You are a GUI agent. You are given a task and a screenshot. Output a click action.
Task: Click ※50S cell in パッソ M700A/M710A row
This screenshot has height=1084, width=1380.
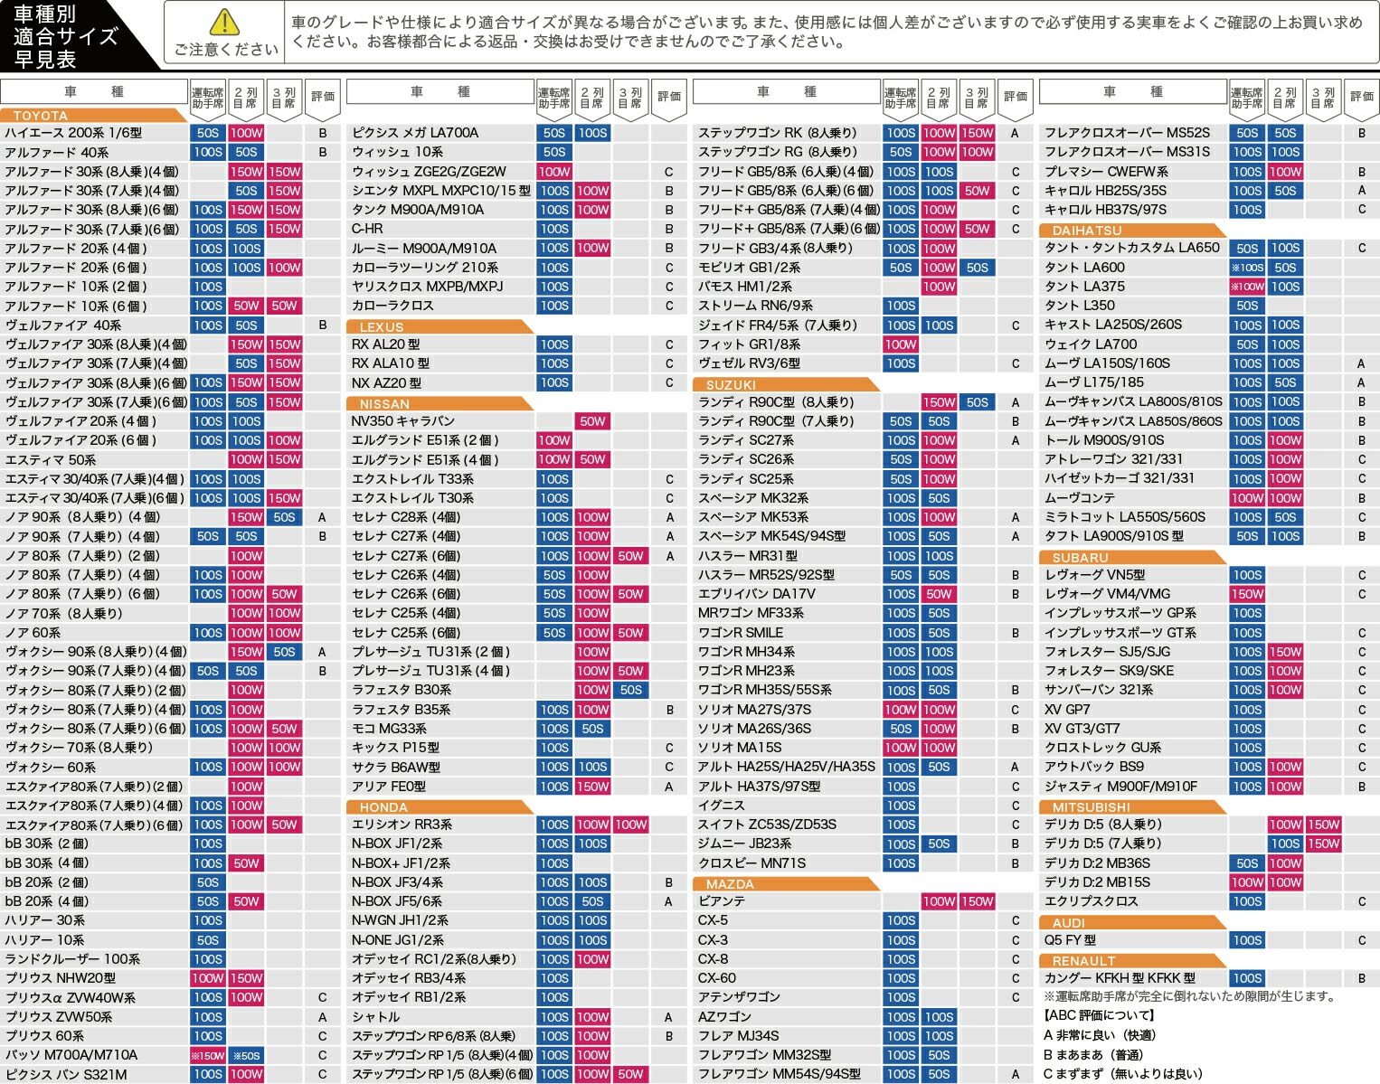[x=246, y=1055]
